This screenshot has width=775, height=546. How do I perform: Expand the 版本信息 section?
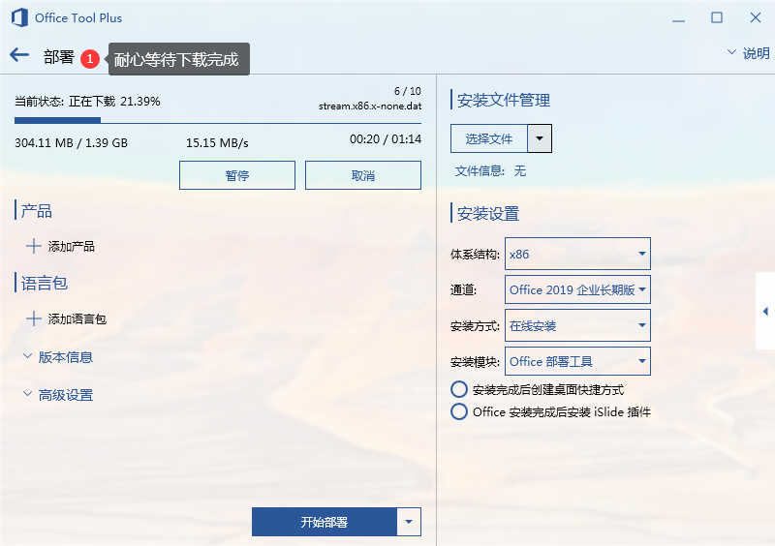[58, 357]
